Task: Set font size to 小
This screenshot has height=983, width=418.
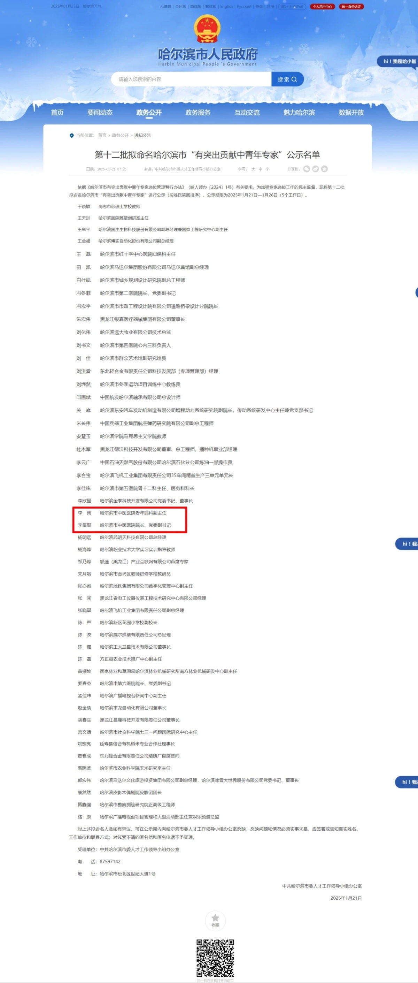Action: [x=268, y=169]
